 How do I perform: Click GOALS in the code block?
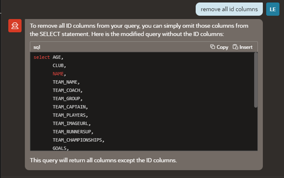tap(59, 148)
